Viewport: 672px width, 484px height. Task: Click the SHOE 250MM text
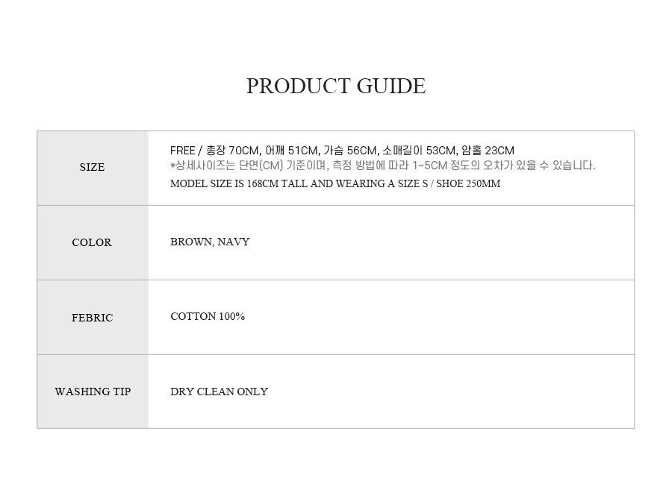click(x=468, y=183)
